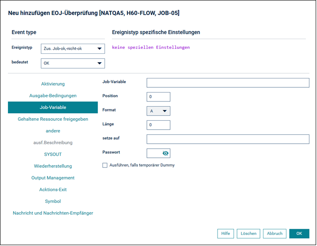Click the Löschen button
Viewport: 317px width, 246px height.
[x=248, y=234]
